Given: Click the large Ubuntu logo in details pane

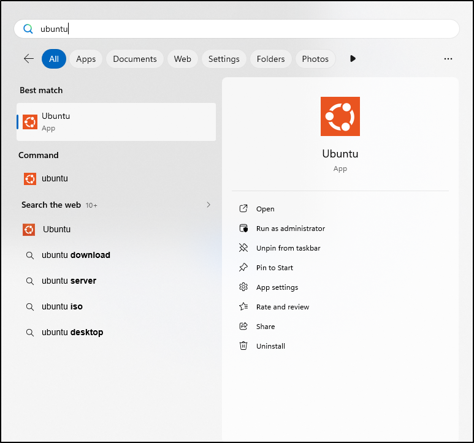Looking at the screenshot, I should pos(340,116).
